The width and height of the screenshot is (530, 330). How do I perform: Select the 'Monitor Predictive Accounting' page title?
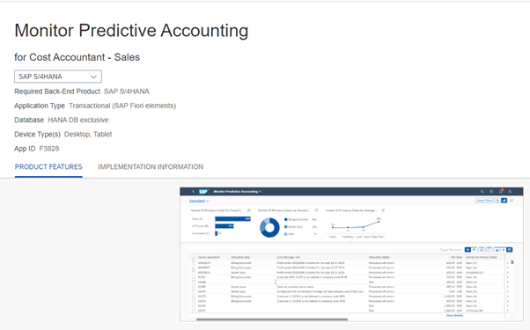tap(131, 31)
